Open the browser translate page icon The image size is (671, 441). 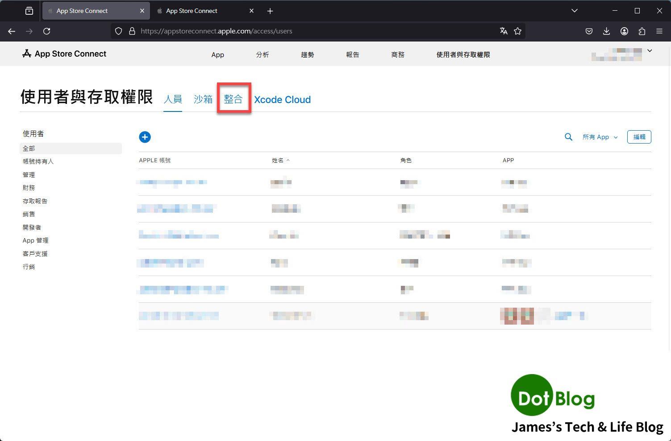pos(504,31)
